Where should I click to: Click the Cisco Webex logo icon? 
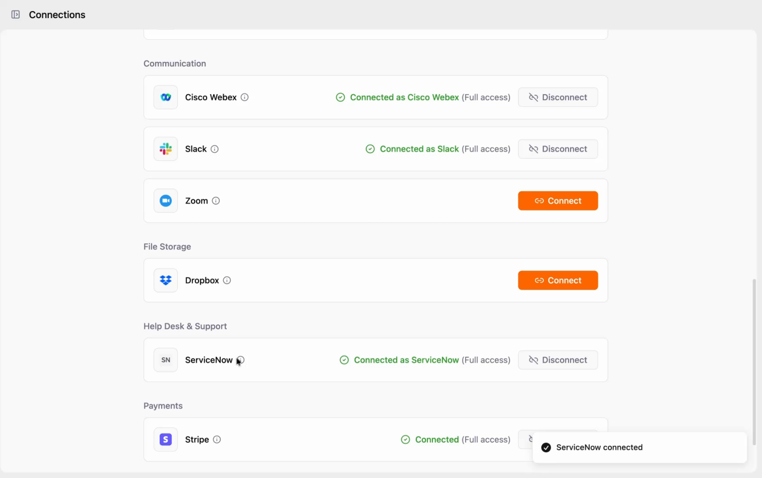pos(166,97)
